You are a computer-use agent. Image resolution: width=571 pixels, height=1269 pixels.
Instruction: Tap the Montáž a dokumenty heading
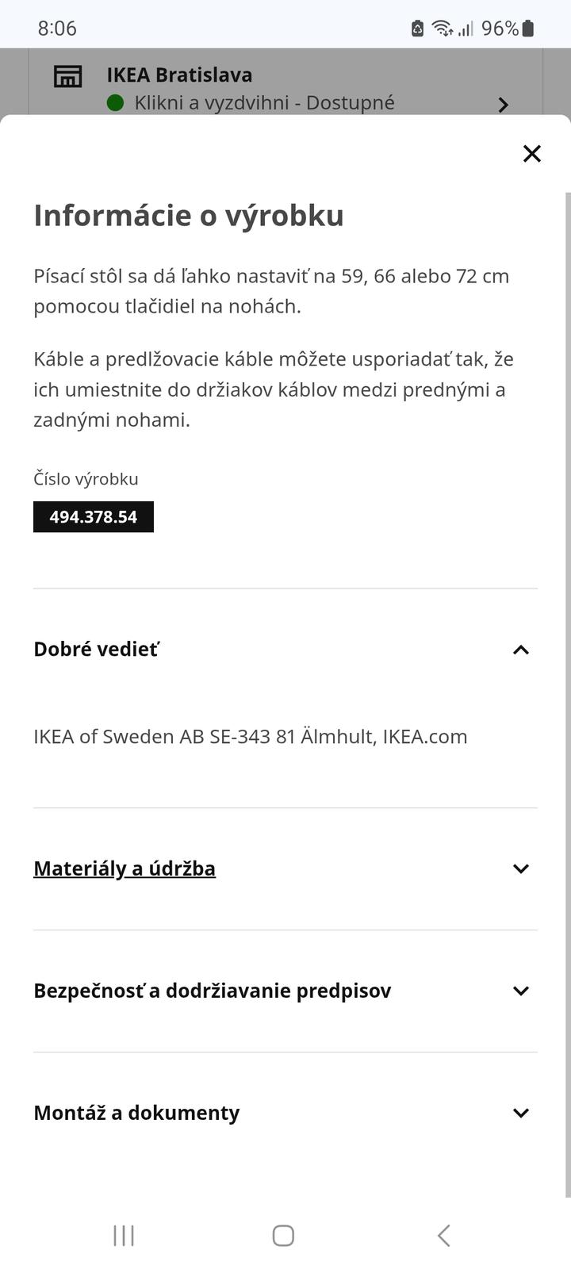(x=136, y=1113)
